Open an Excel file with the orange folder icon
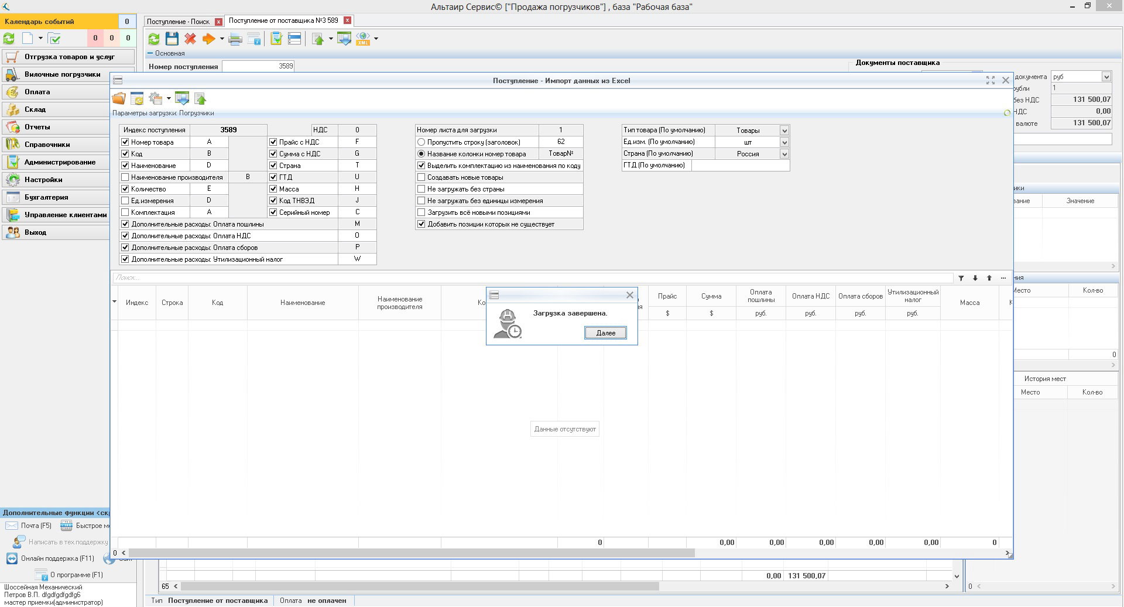This screenshot has height=607, width=1124. pos(119,98)
